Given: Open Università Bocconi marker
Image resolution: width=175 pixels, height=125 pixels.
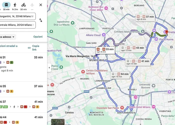Looking at the screenshot, I should (x=153, y=86).
